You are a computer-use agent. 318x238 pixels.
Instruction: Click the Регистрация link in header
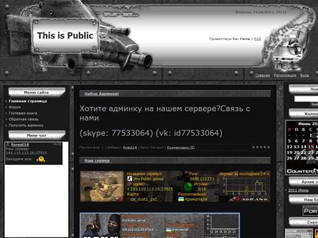click(x=285, y=75)
